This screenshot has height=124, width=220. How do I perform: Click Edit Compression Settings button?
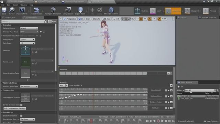[x=15, y=108]
